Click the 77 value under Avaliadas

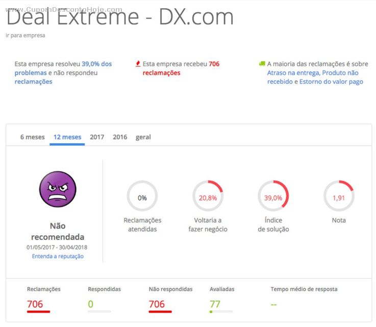215,304
